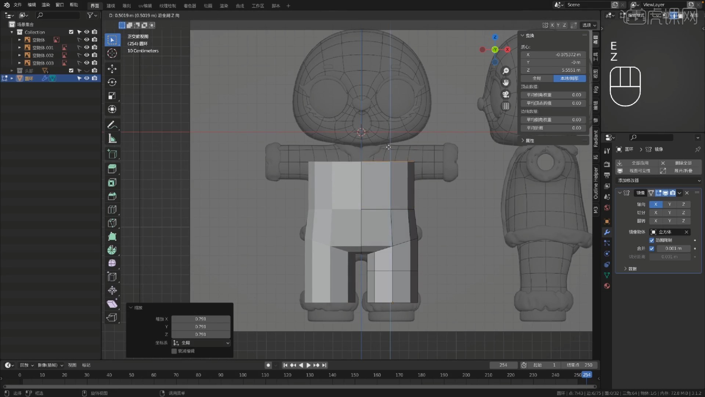The width and height of the screenshot is (705, 397).
Task: Click 视图可见性 button
Action: 636,171
